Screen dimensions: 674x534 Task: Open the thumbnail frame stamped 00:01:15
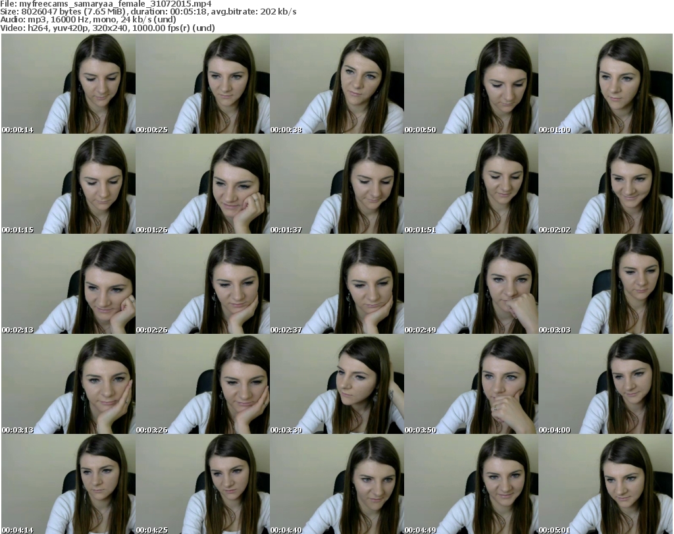(68, 184)
